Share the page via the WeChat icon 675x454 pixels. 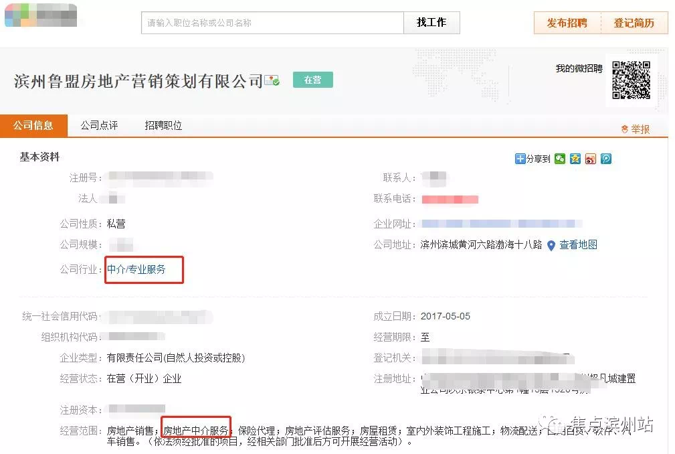[560, 159]
